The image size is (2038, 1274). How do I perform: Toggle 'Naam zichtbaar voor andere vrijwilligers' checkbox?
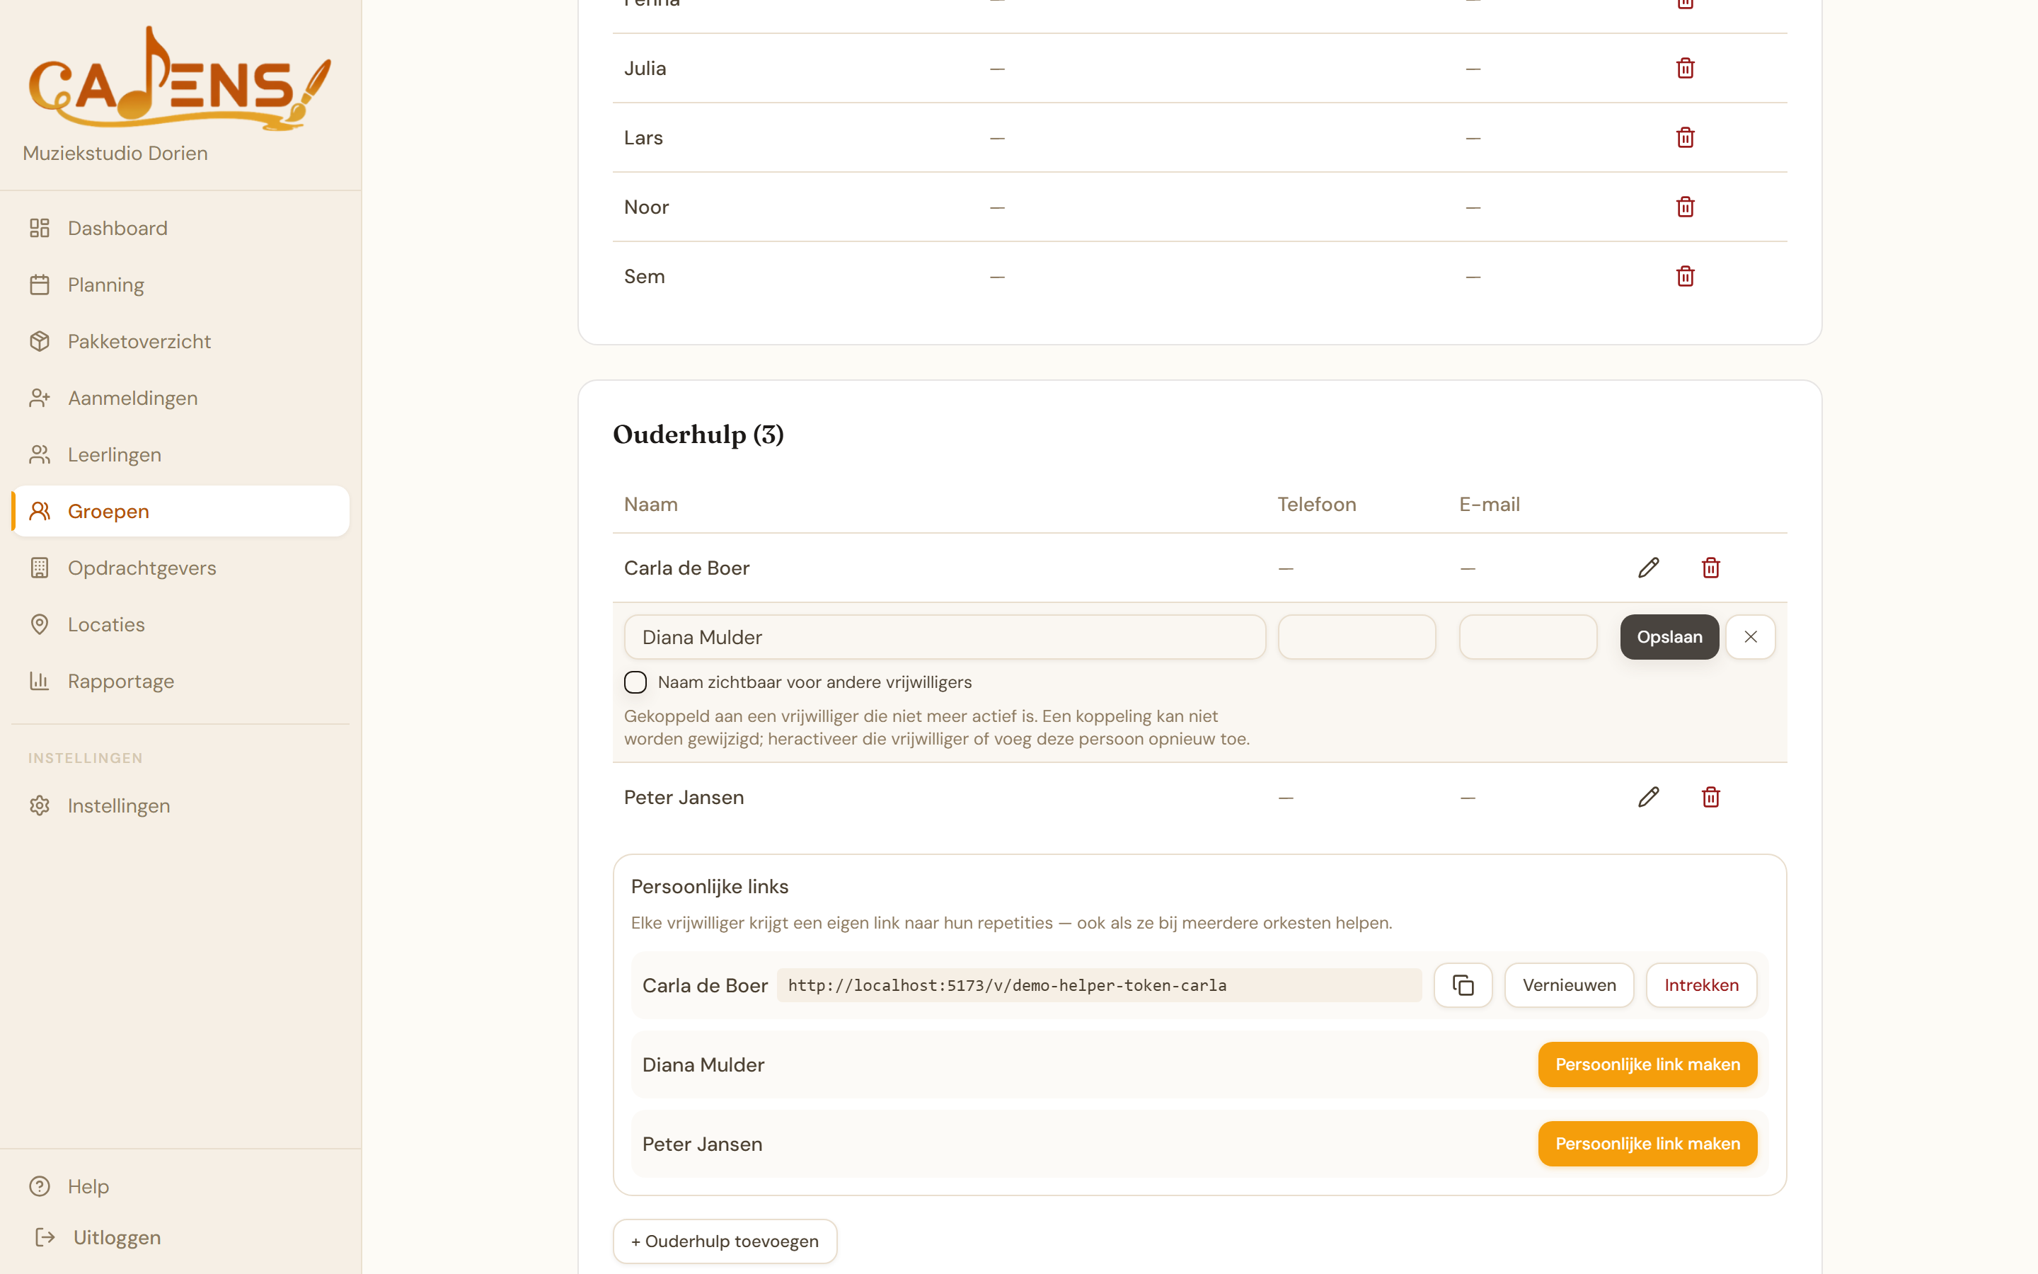635,682
